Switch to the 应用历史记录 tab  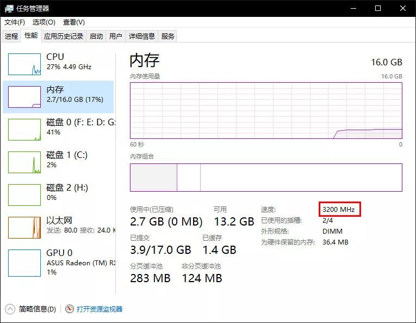click(64, 36)
